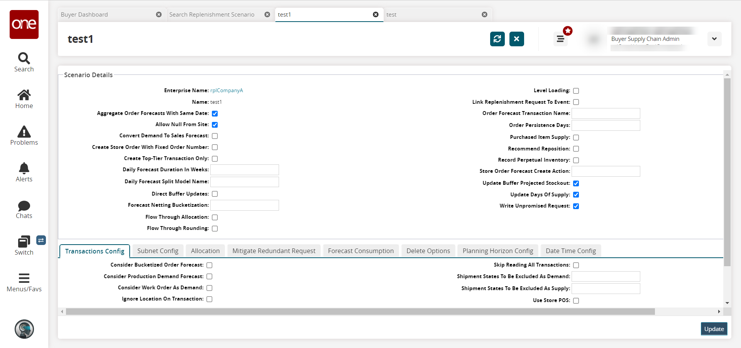
Task: Enable Level Loading checkbox
Action: (576, 91)
